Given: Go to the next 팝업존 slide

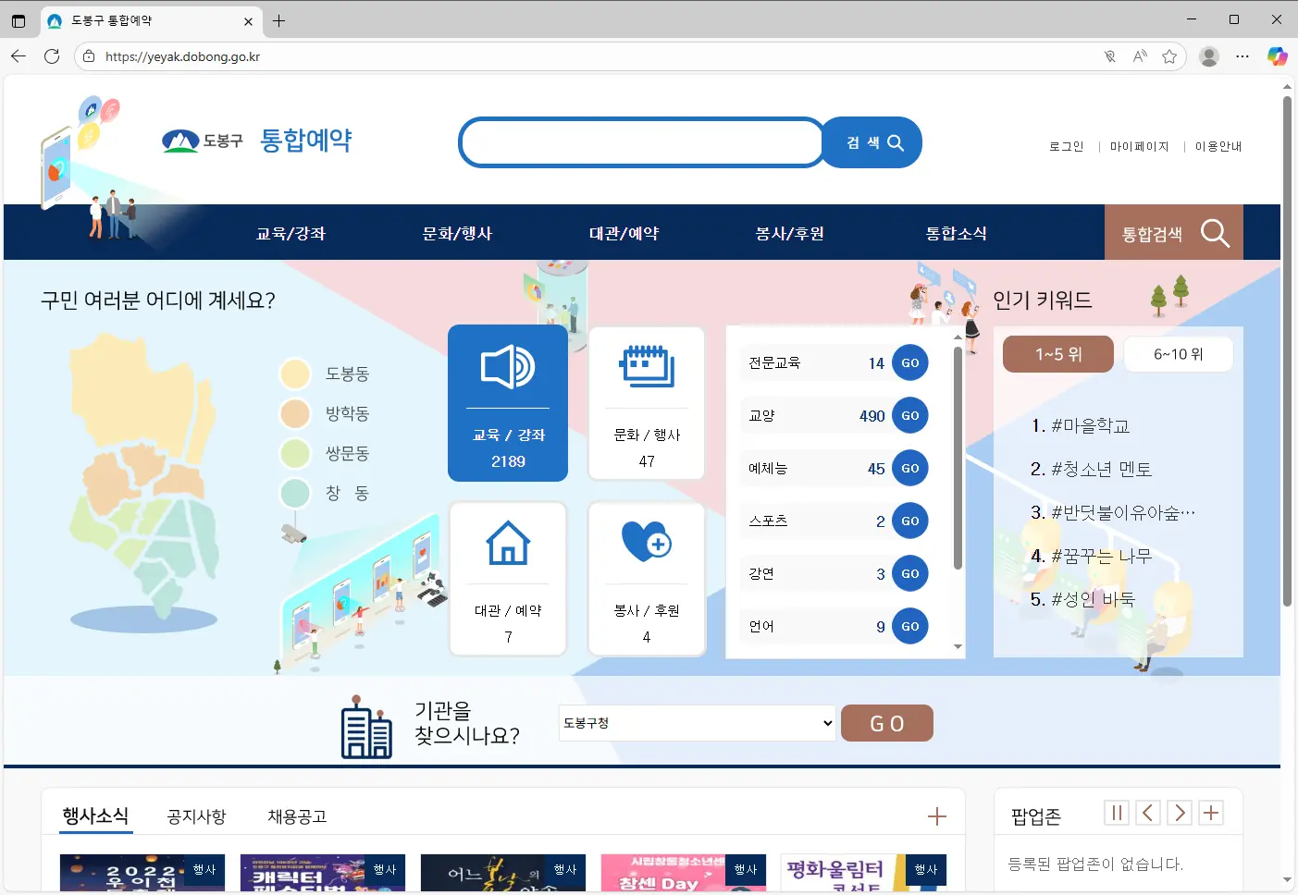Looking at the screenshot, I should click(1179, 812).
